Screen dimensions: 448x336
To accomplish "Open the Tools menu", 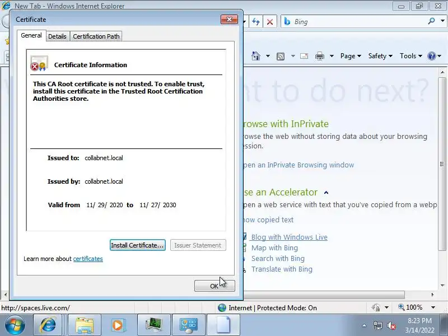I will point(411,56).
